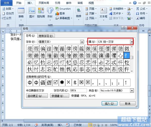Image resolution: width=151 pixels, height=127 pixels.
Task: Expand WordArt (艺术字) dropdown arrow
Action: click(122, 14)
